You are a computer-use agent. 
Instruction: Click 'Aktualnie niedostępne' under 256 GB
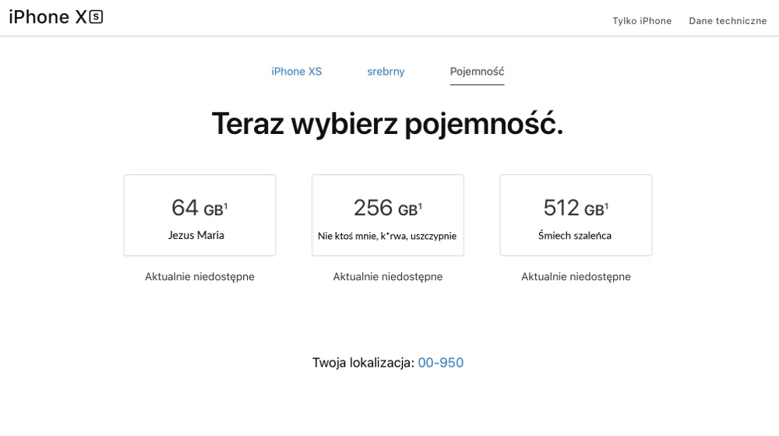coord(388,276)
